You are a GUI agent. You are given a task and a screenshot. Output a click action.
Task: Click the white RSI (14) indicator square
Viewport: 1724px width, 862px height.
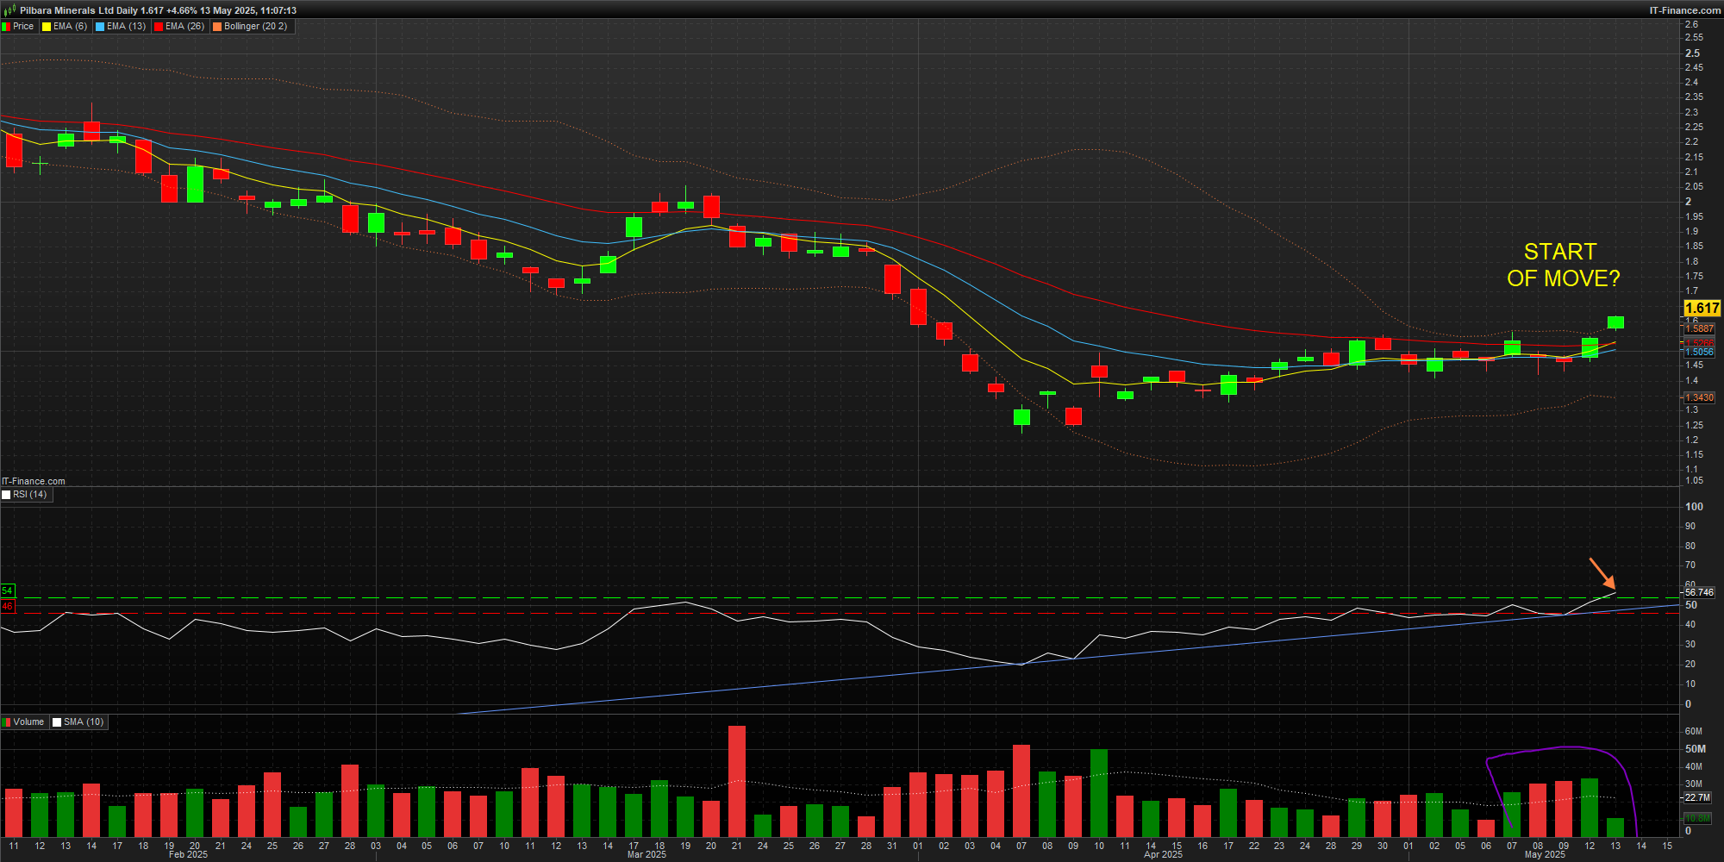(x=6, y=495)
